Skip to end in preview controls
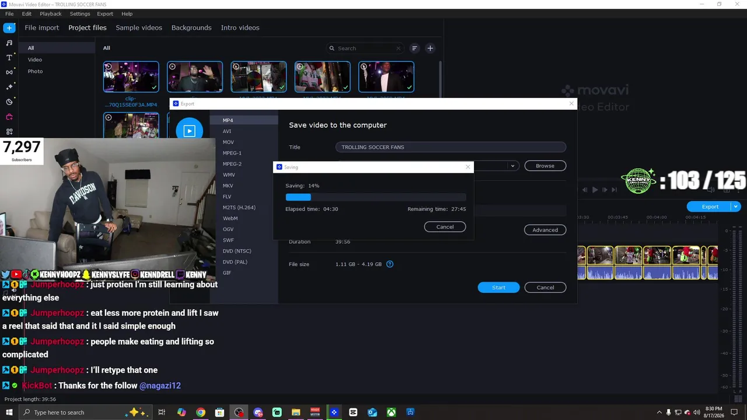 pos(614,190)
